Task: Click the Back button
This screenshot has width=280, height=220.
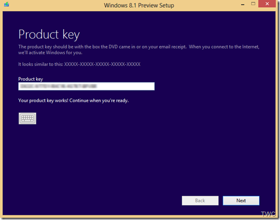Action: (200, 200)
